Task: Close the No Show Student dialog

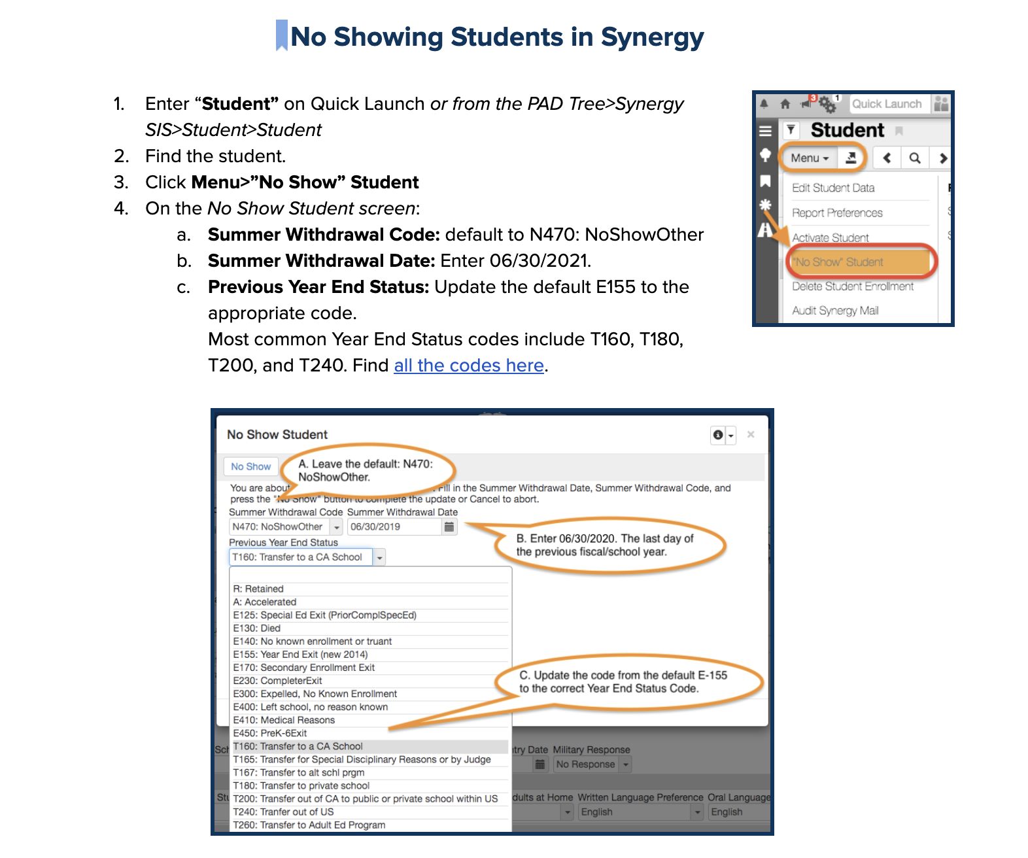Action: click(x=751, y=434)
